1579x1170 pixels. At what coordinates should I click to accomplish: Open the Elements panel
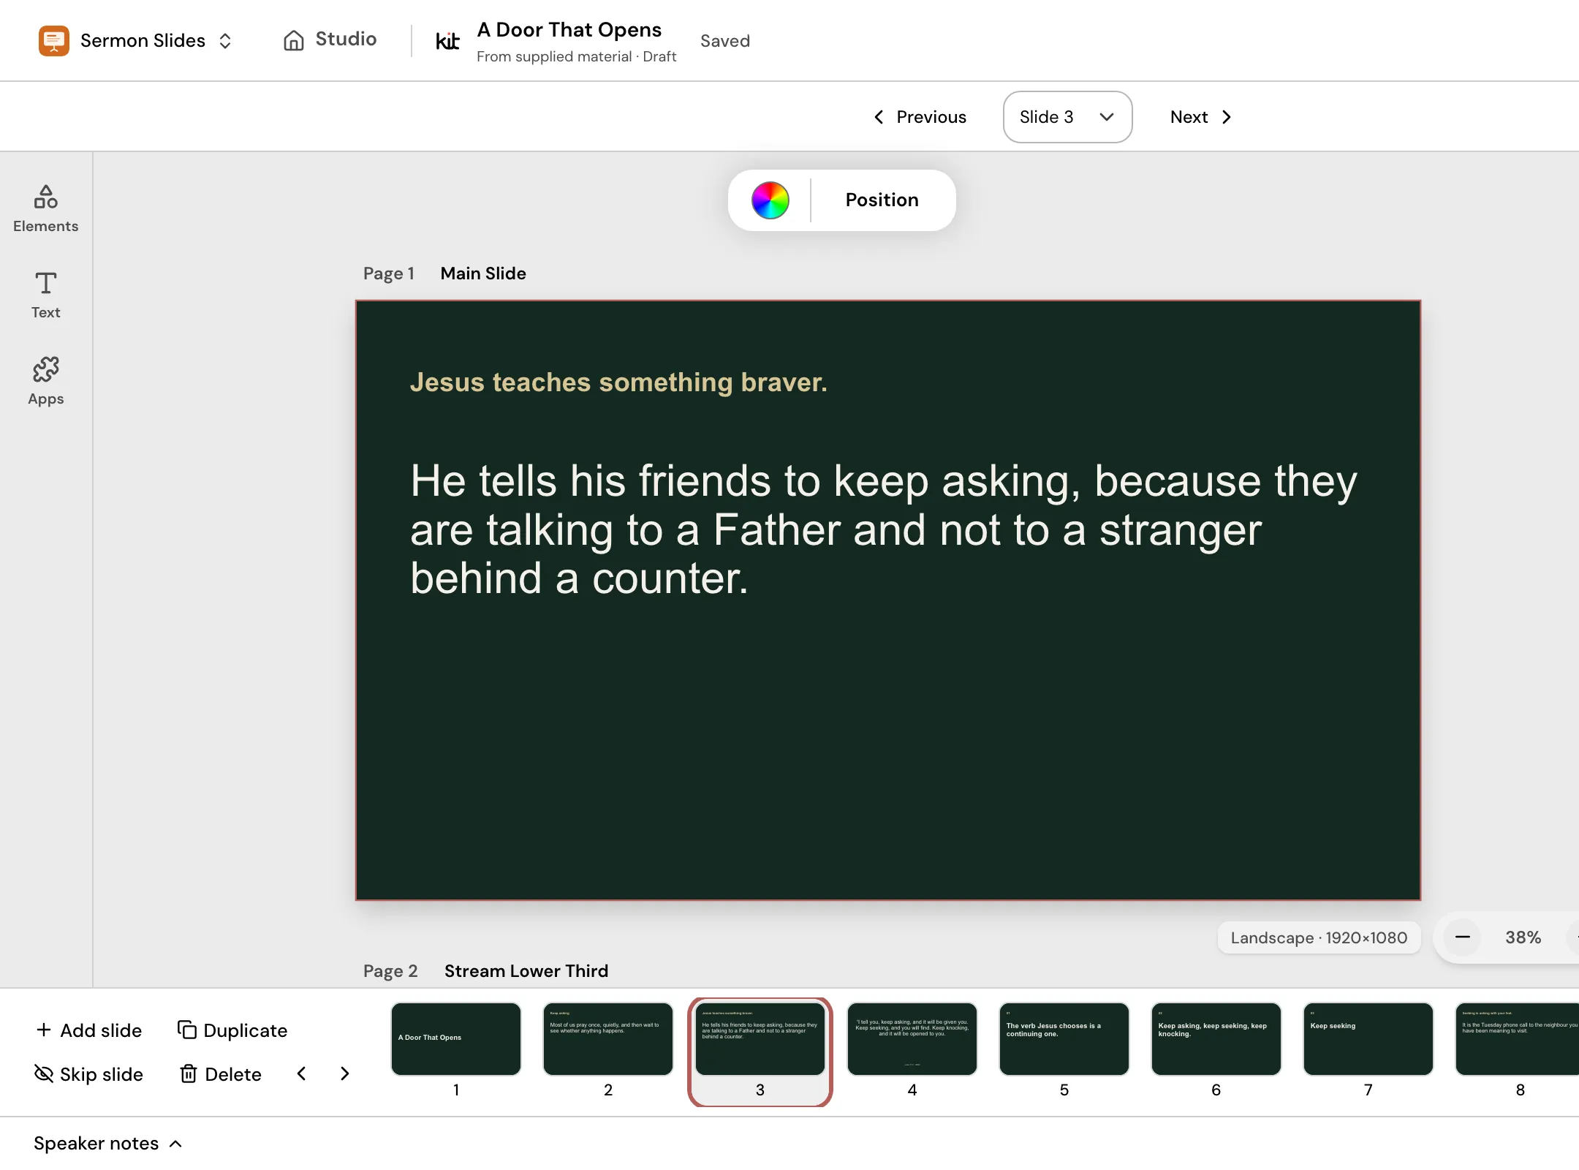click(x=45, y=208)
